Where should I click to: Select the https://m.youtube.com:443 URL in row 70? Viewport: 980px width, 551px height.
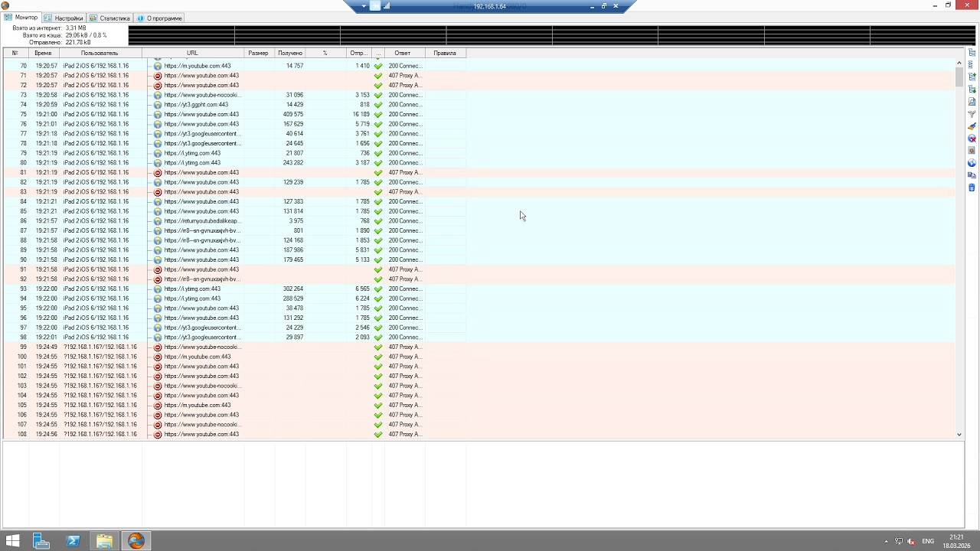pos(198,66)
